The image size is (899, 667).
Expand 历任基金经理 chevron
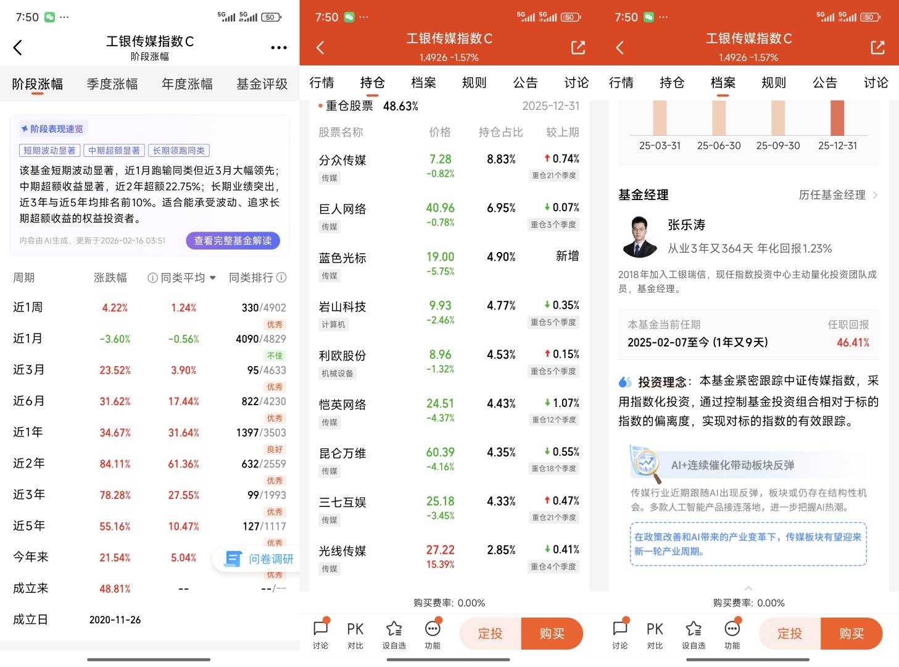[x=875, y=195]
